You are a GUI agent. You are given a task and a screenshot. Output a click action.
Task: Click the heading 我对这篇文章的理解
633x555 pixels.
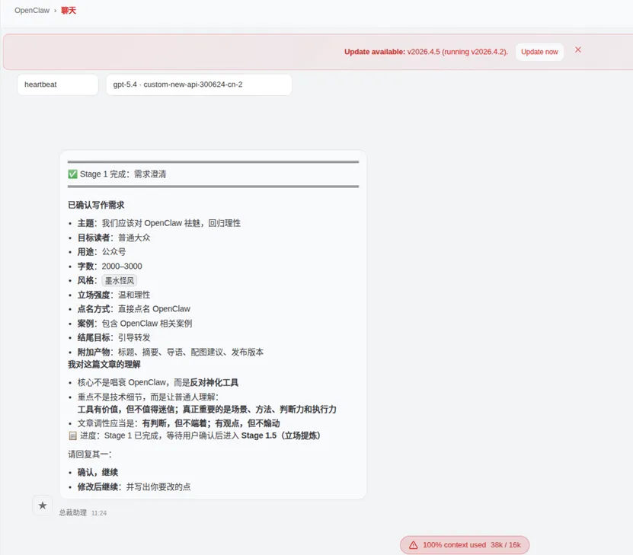tap(104, 364)
